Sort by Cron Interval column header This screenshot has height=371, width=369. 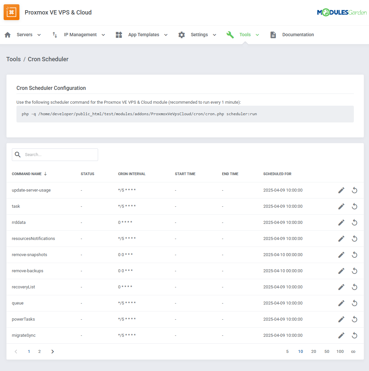tap(132, 174)
